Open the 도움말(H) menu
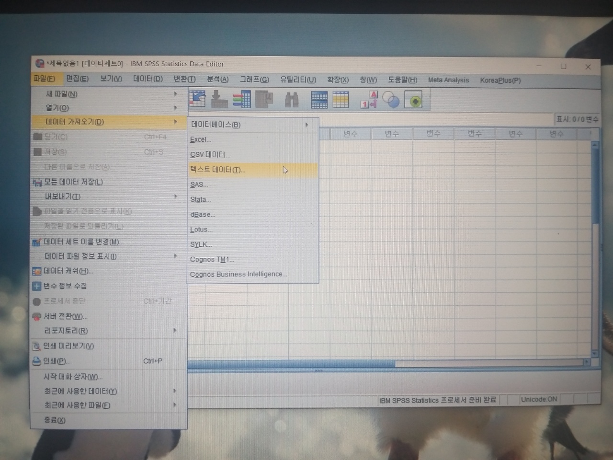613x460 pixels. (402, 80)
